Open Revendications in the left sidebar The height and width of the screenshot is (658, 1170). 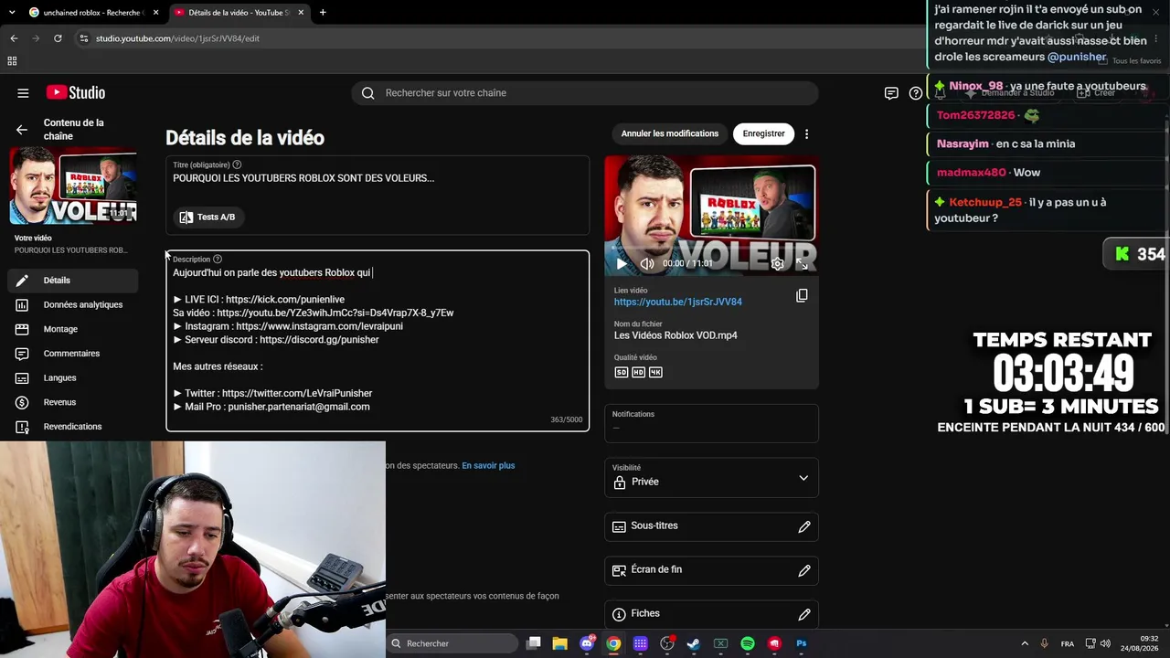click(73, 427)
